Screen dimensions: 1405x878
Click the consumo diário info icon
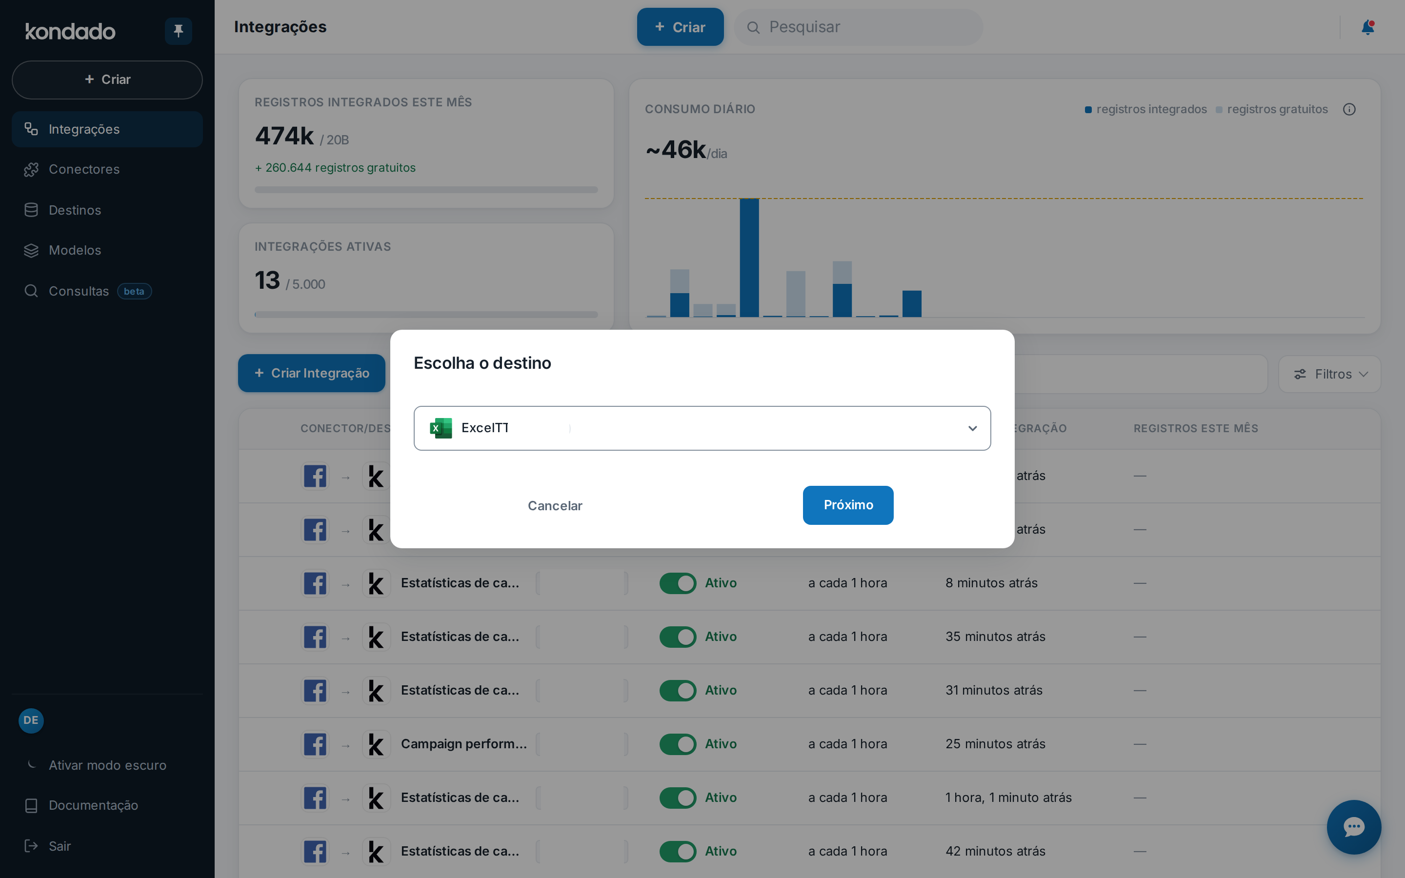click(1349, 109)
